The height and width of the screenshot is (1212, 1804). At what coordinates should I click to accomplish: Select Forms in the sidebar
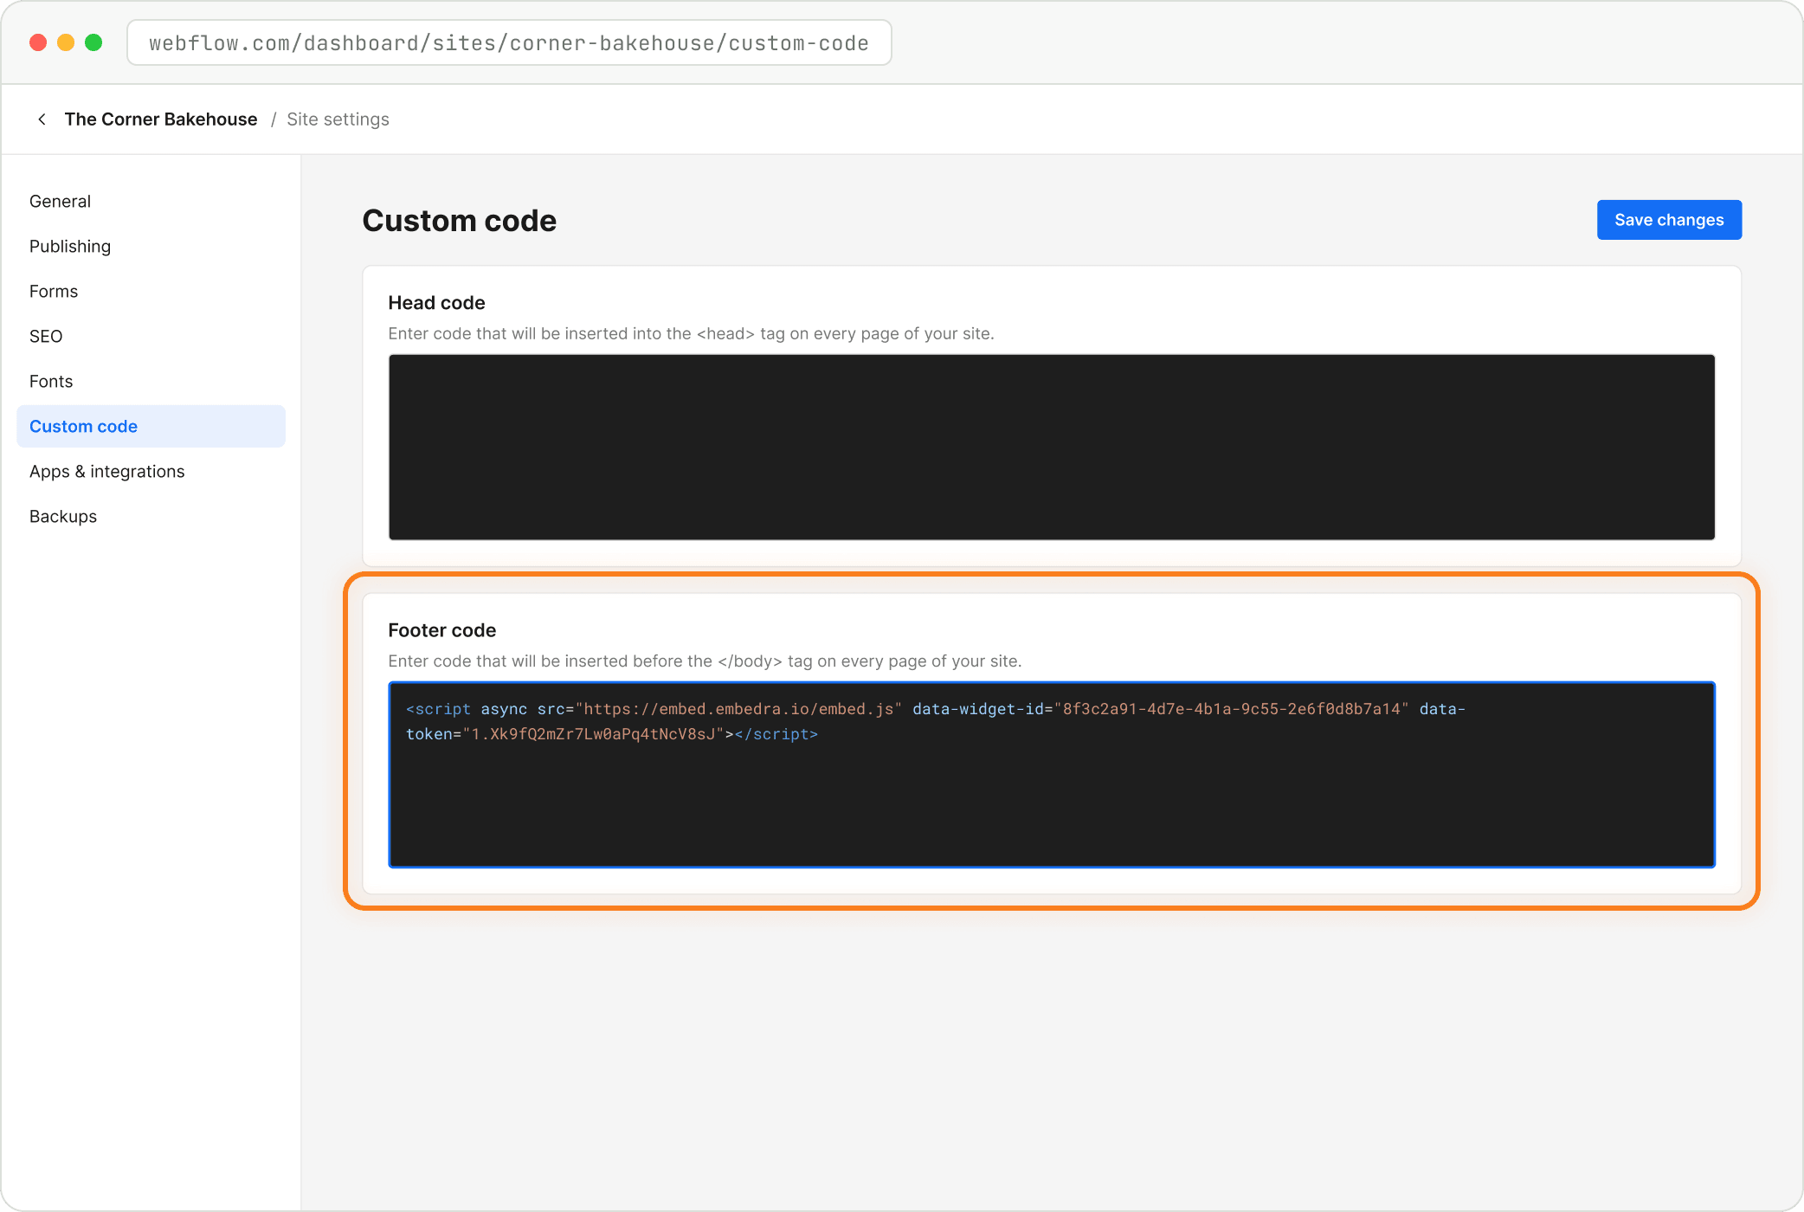coord(151,291)
